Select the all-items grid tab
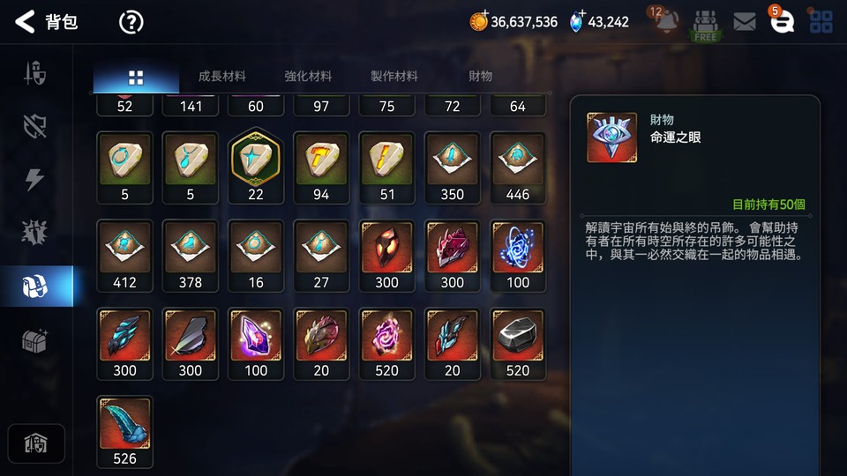The image size is (847, 476). coord(136,78)
